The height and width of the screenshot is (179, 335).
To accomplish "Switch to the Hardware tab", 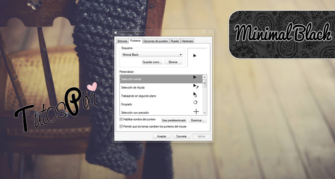I will (187, 41).
